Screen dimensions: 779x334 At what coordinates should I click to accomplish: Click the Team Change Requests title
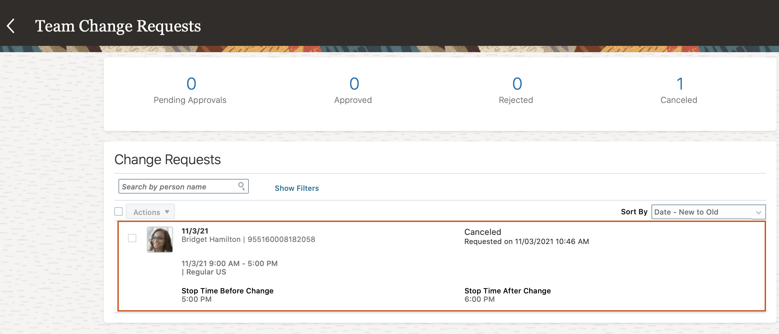click(118, 26)
